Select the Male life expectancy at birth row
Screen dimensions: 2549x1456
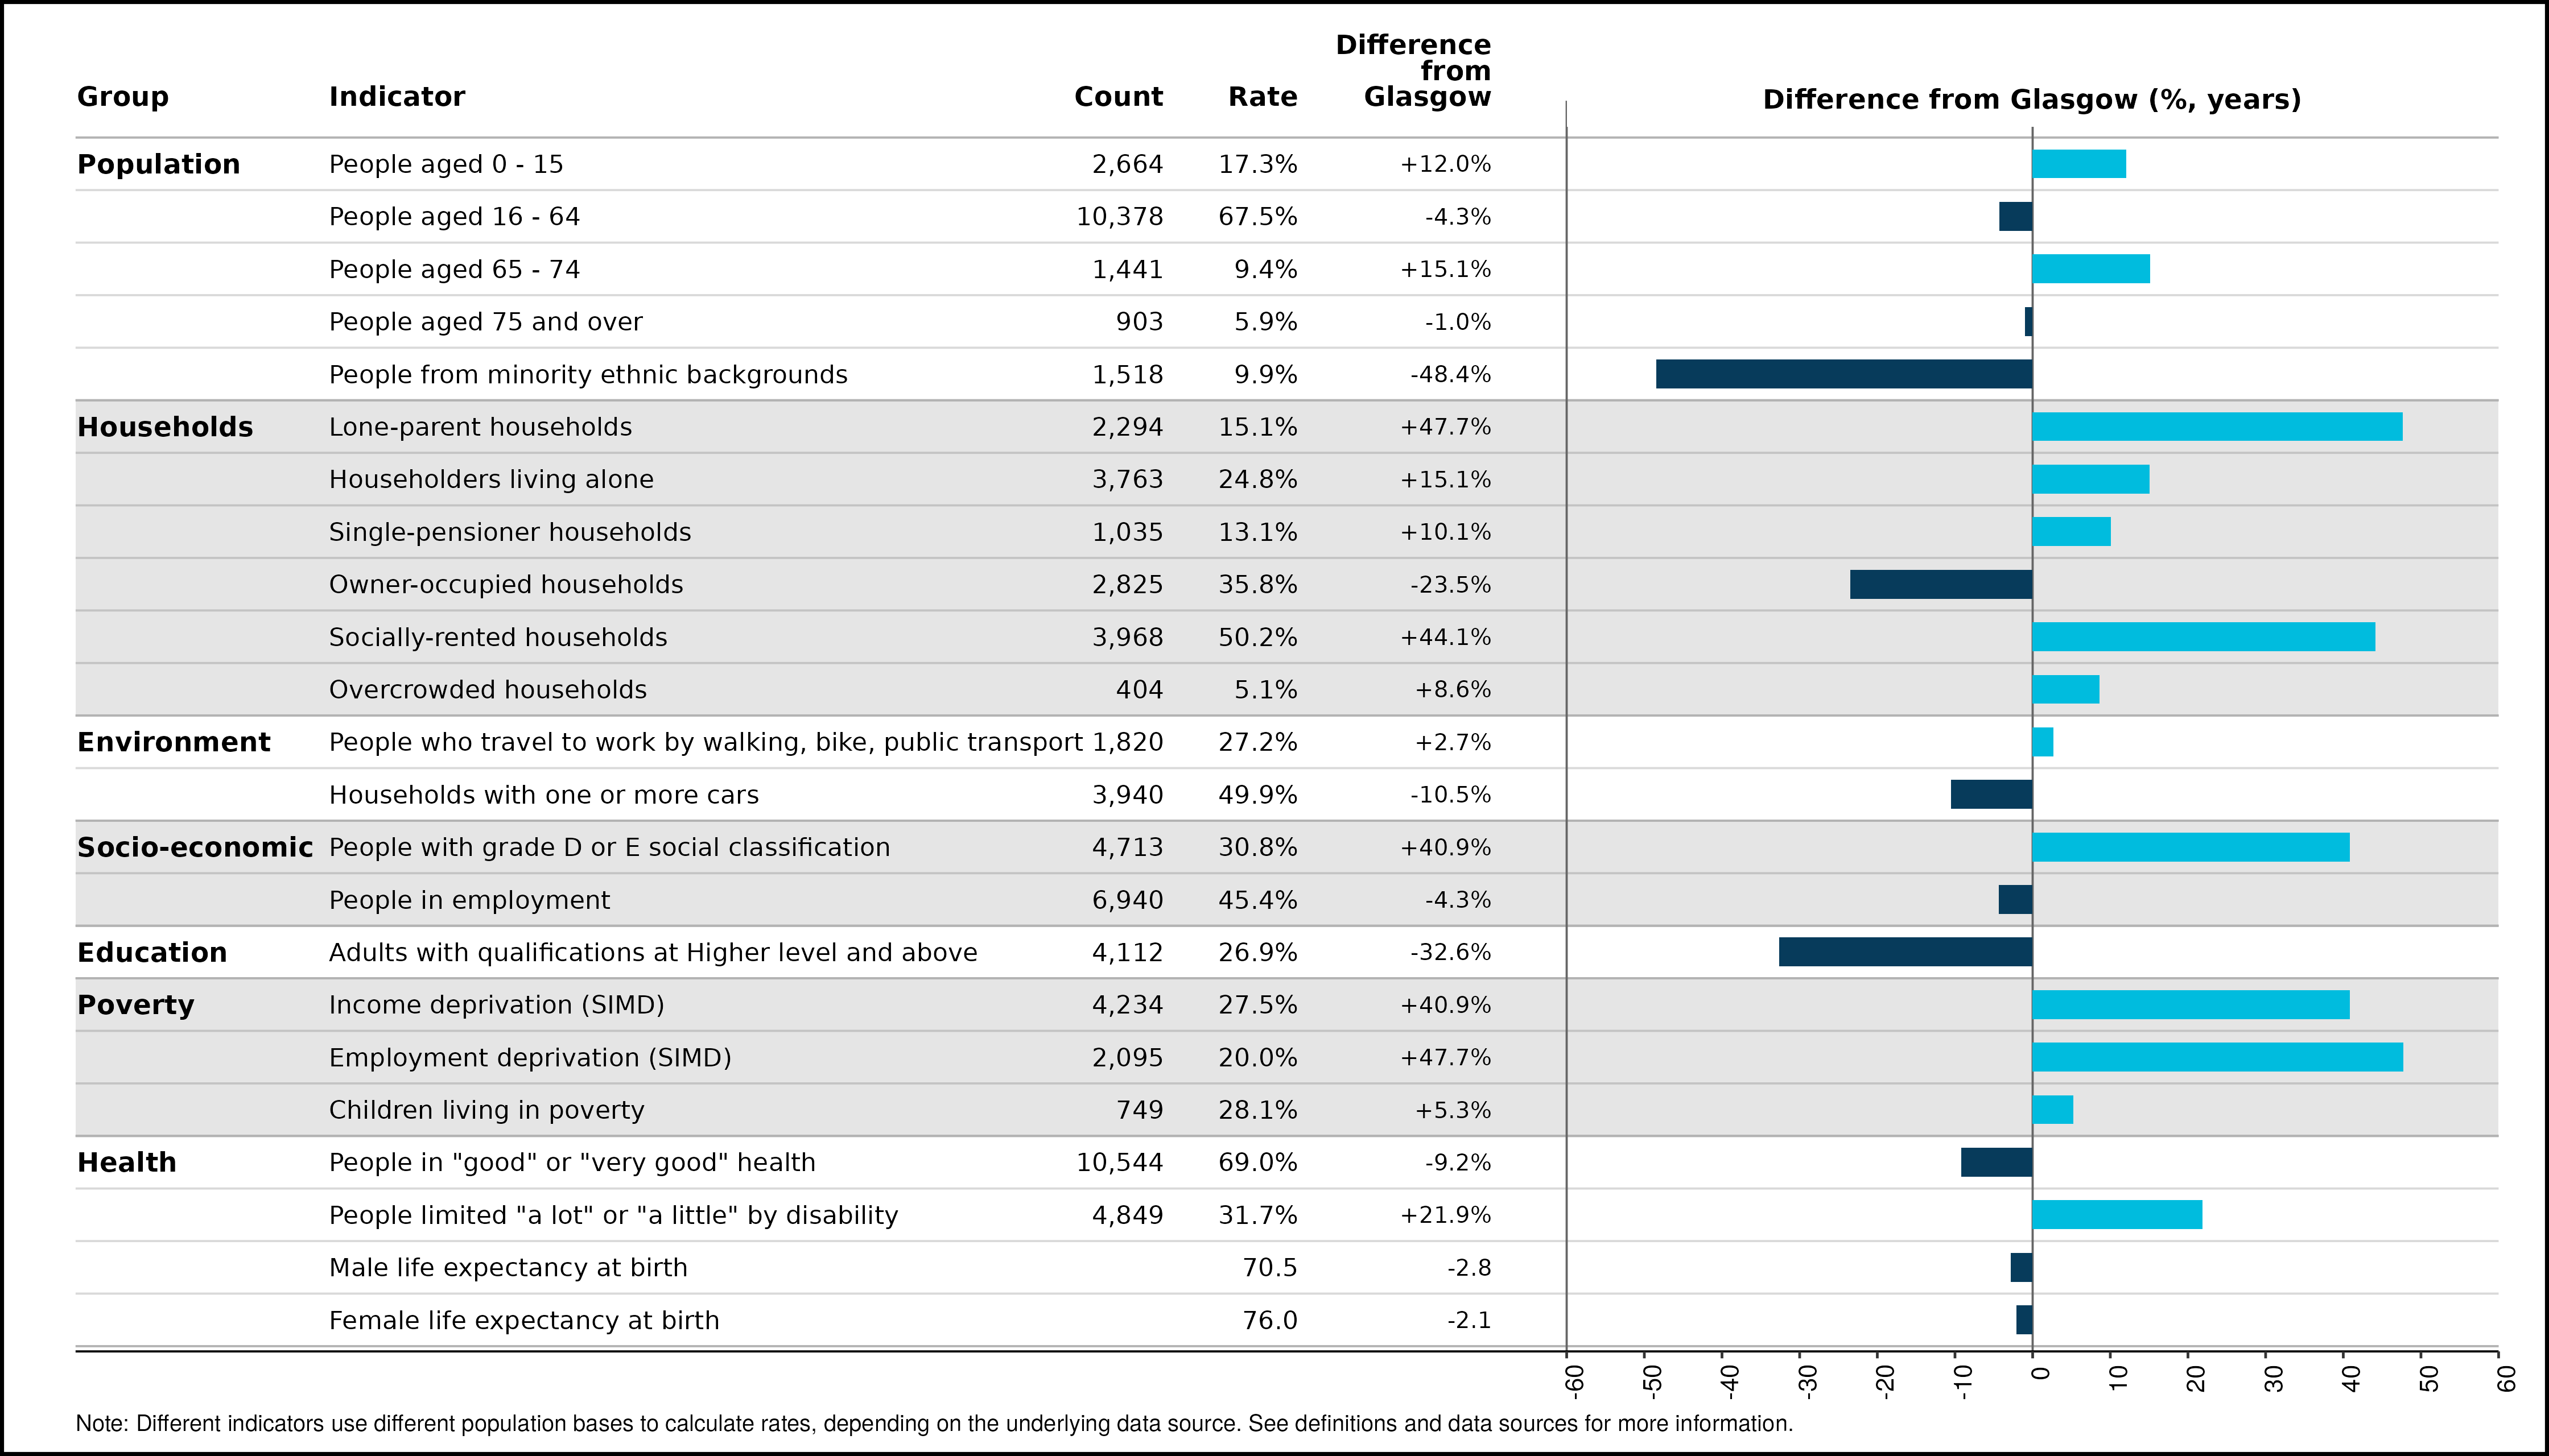[508, 1268]
